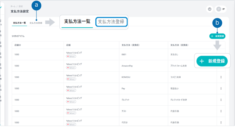Image resolution: width=235 pixels, height=127 pixels.
Task: Select Yahoo!ショッピング in the 0601 row
Action: [74, 53]
